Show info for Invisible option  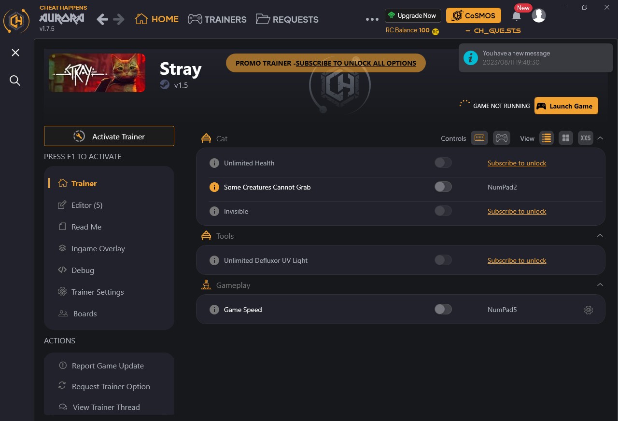pyautogui.click(x=214, y=211)
